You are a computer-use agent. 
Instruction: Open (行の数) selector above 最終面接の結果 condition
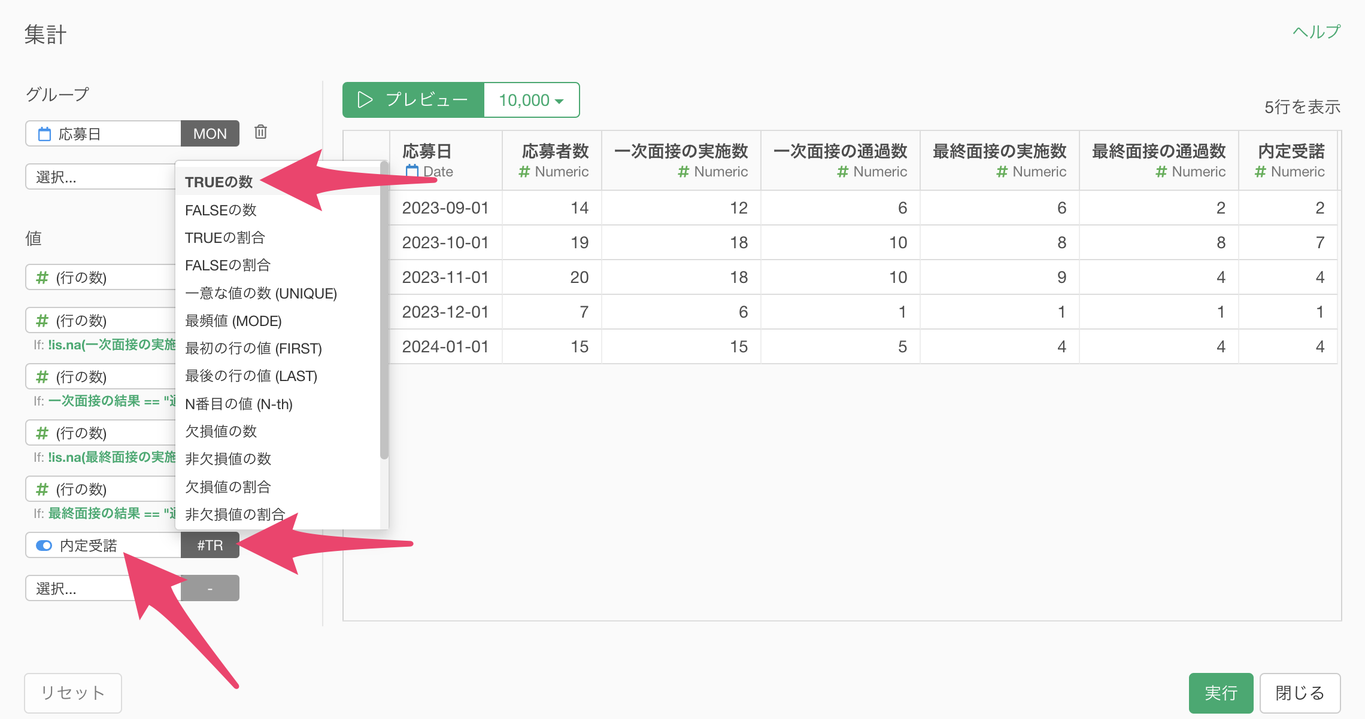[101, 489]
